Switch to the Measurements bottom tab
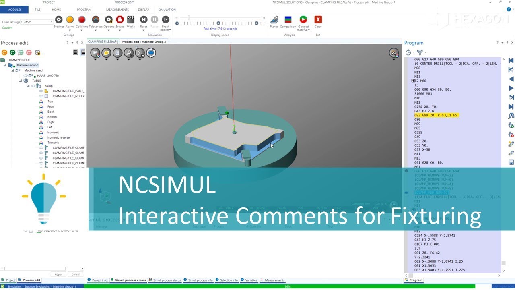The image size is (515, 290). pyautogui.click(x=272, y=280)
